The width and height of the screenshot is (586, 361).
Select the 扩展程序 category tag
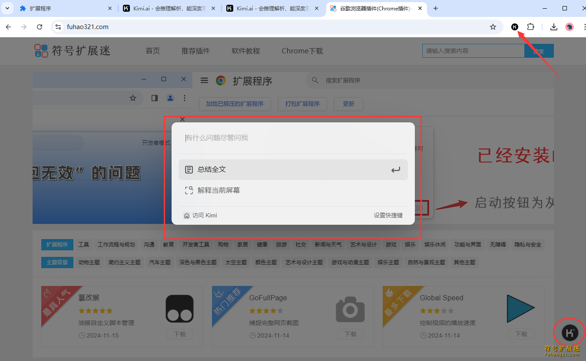coord(57,245)
